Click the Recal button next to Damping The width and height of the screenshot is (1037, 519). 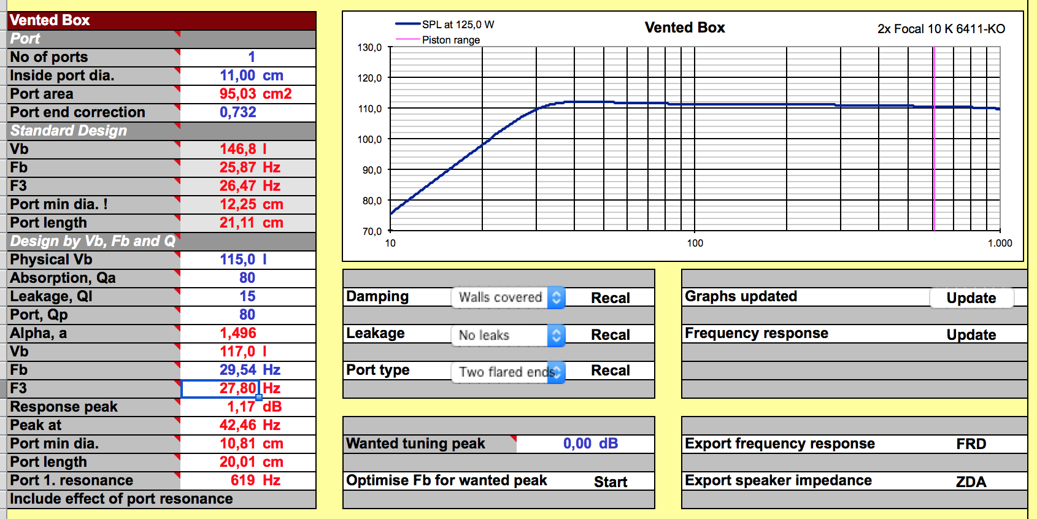[610, 298]
